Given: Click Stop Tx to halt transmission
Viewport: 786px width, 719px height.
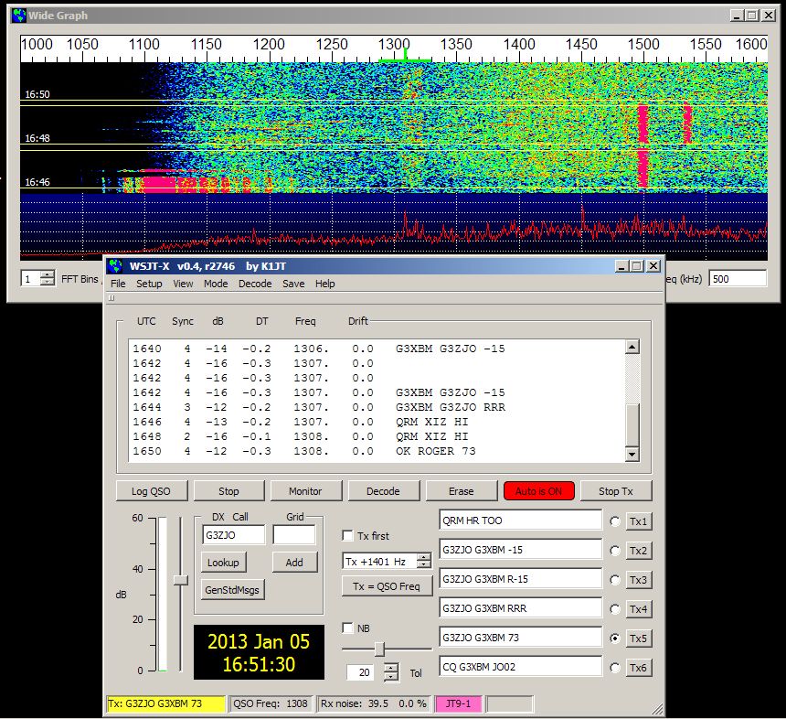Looking at the screenshot, I should pyautogui.click(x=615, y=490).
